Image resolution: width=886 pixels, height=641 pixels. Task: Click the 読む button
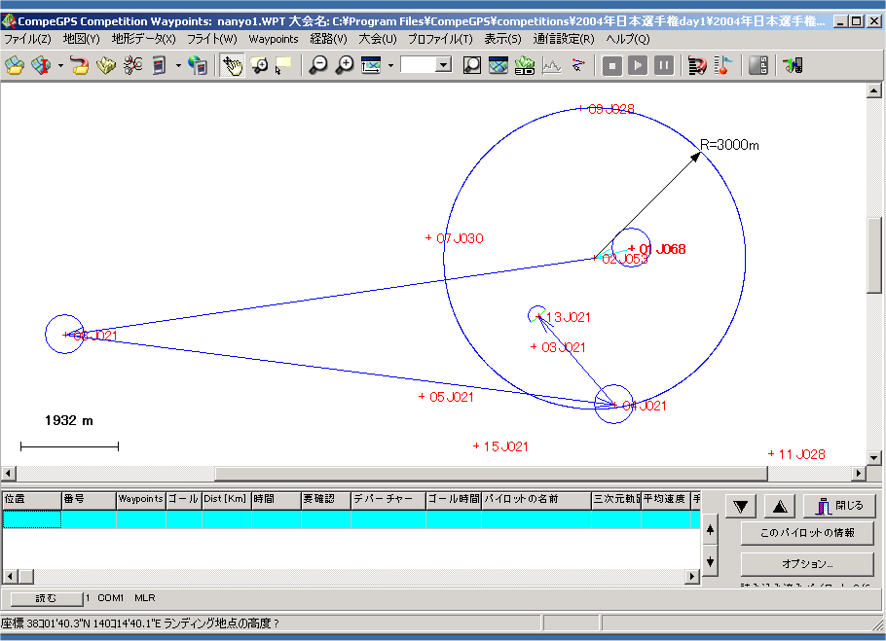[x=47, y=598]
